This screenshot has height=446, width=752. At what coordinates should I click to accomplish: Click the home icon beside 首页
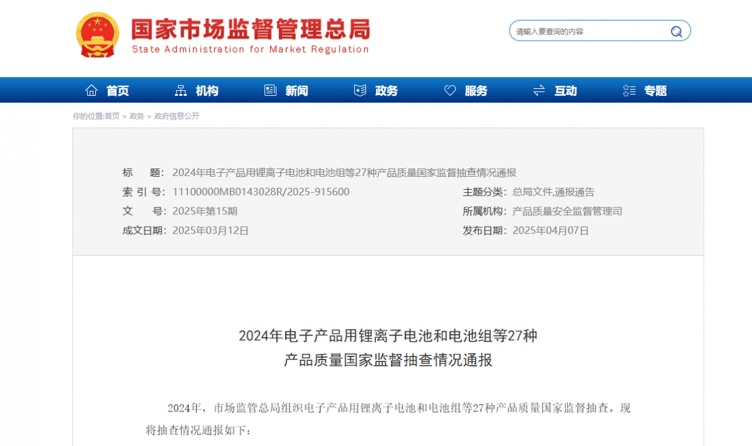click(91, 90)
